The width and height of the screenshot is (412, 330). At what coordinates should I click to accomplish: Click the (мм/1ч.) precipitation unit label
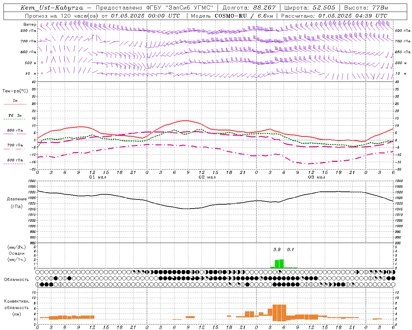coord(16,259)
